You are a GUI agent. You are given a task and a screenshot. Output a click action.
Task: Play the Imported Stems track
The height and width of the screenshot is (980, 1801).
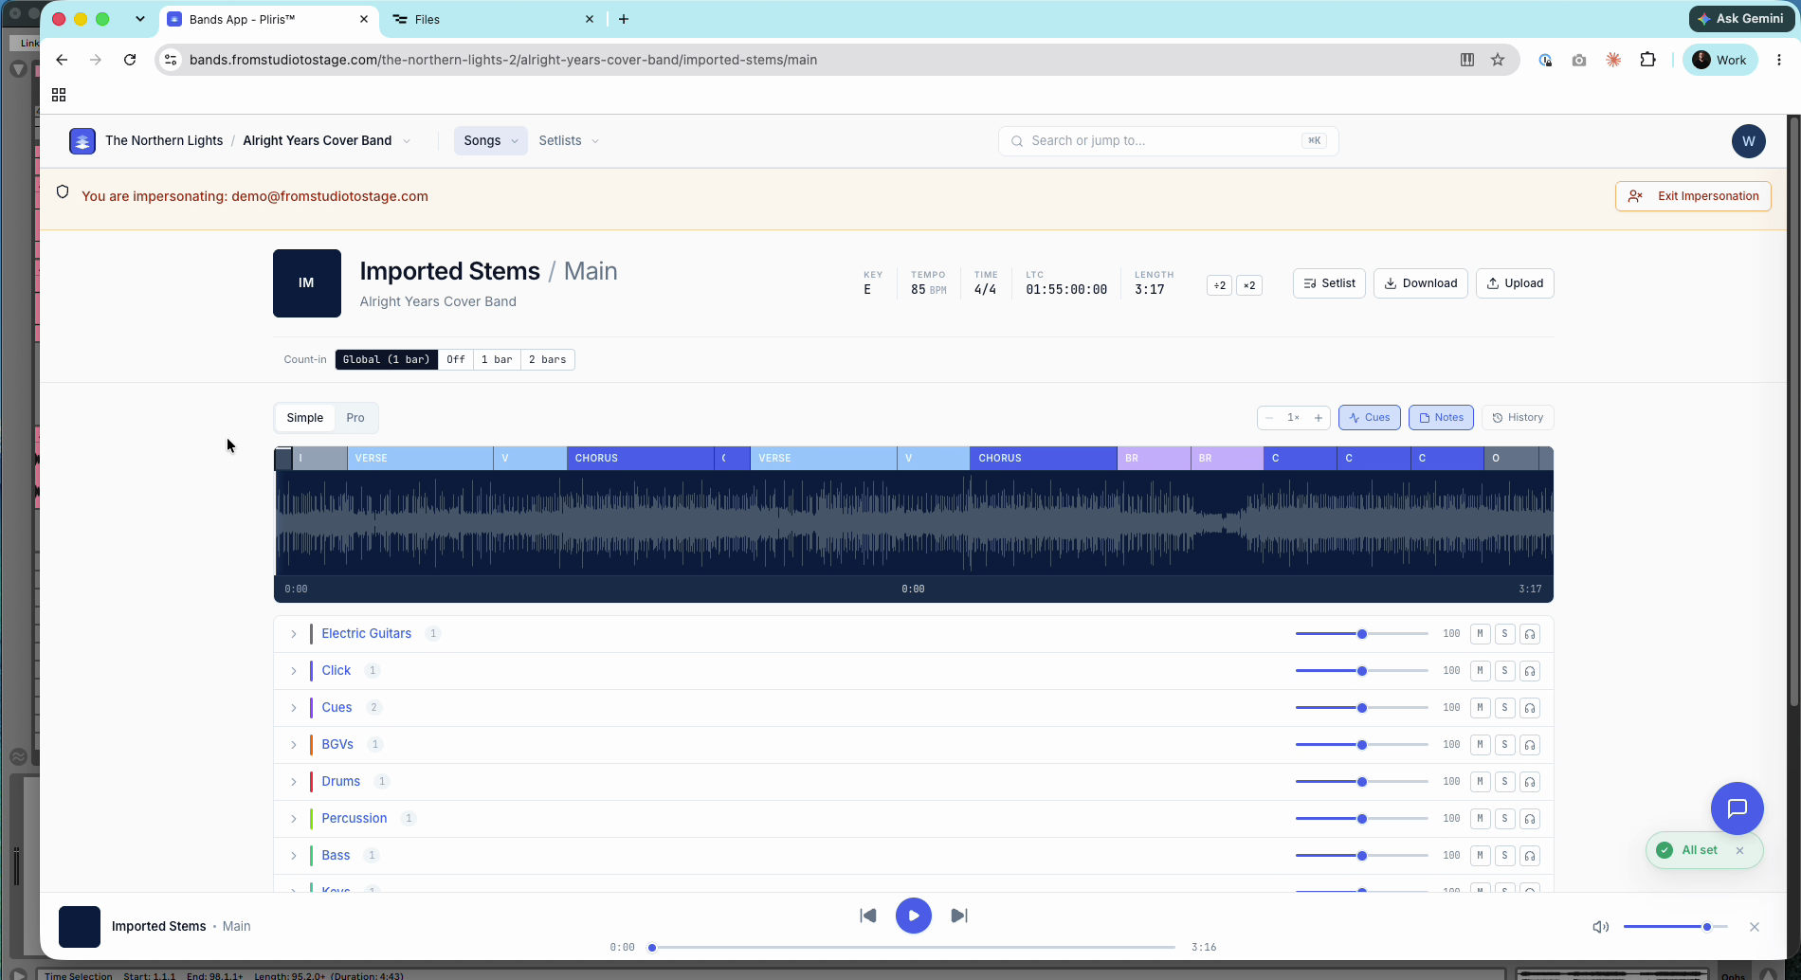coord(913,916)
